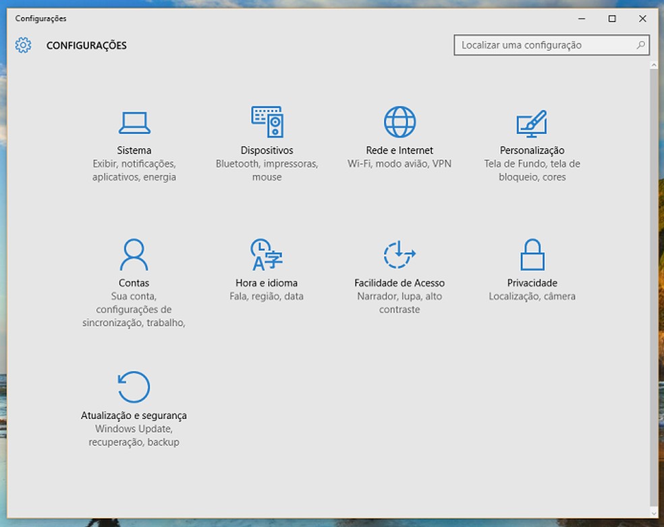664x527 pixels.
Task: Click the Windows Update, recuperação, backup description
Action: click(134, 436)
